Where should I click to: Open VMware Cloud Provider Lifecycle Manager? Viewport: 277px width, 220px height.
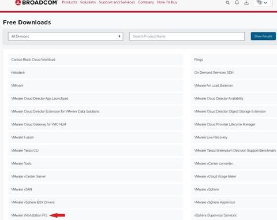pos(234,124)
